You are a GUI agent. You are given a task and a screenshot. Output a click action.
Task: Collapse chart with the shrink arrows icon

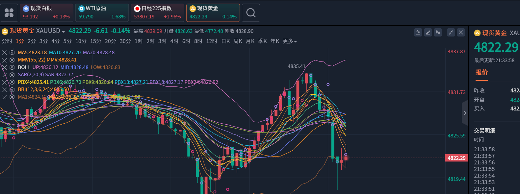tap(451, 32)
